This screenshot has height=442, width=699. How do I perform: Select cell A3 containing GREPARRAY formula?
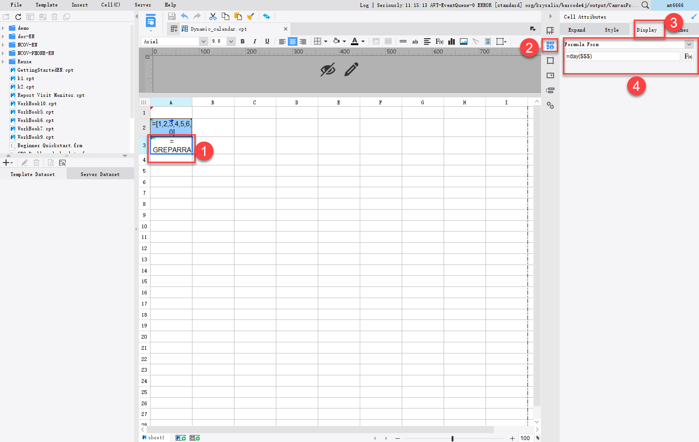[171, 145]
